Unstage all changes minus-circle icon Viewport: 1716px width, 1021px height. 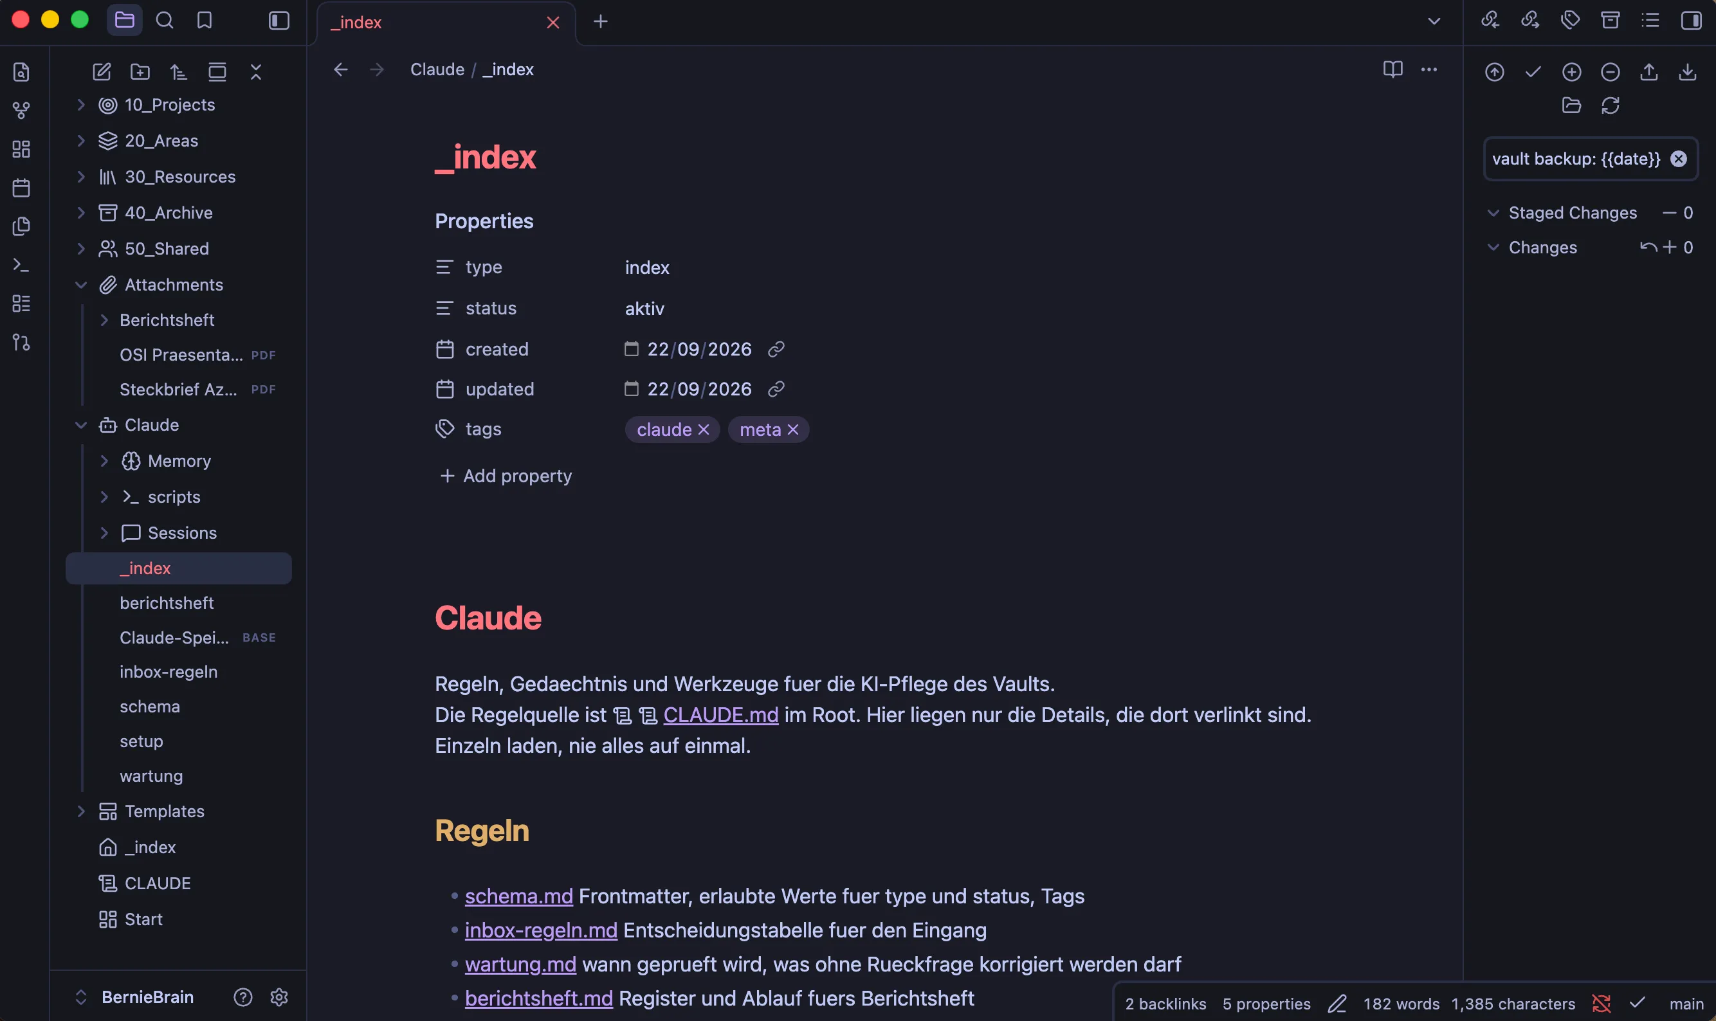pyautogui.click(x=1610, y=71)
